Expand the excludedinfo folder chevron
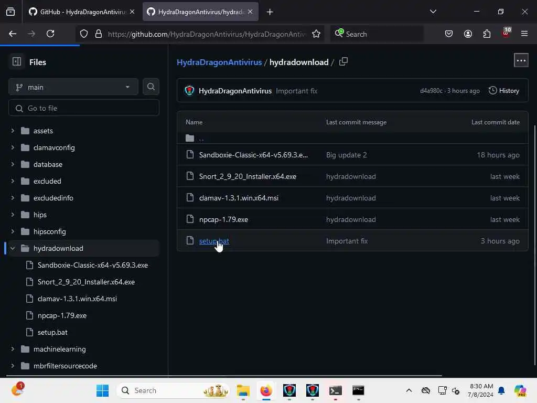The image size is (537, 403). 13,198
